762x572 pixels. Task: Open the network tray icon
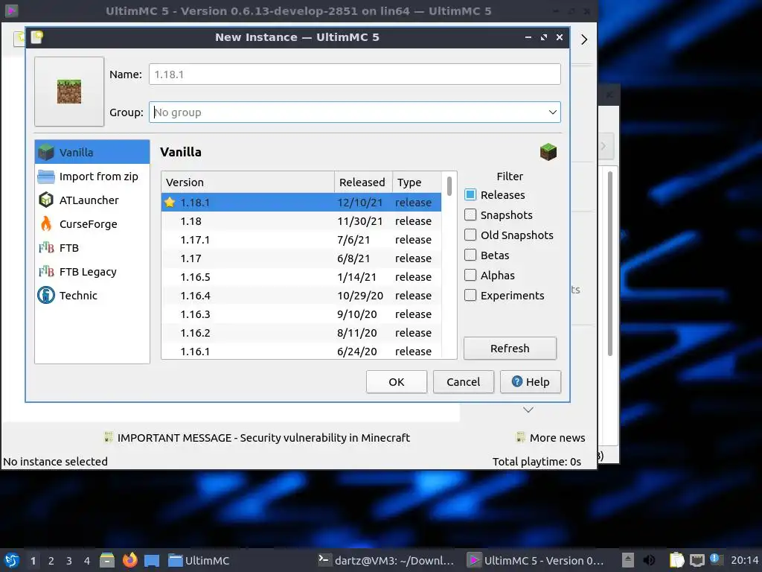tap(697, 560)
